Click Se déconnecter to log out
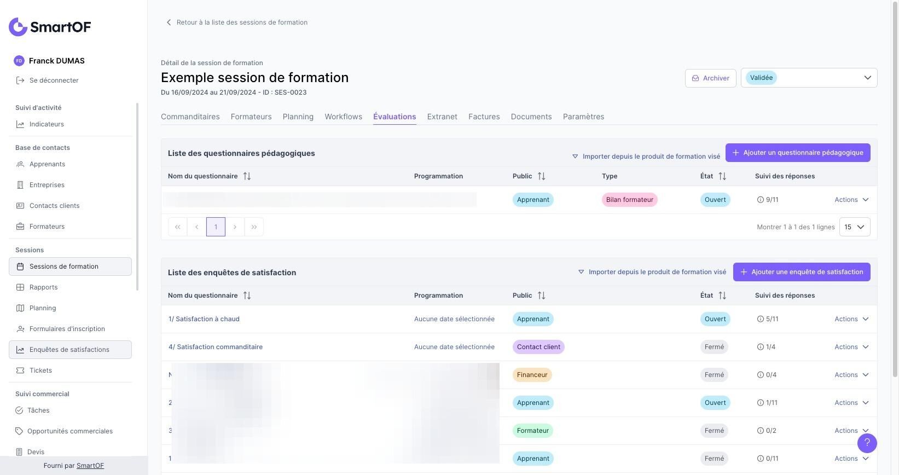The width and height of the screenshot is (899, 475). (x=47, y=80)
